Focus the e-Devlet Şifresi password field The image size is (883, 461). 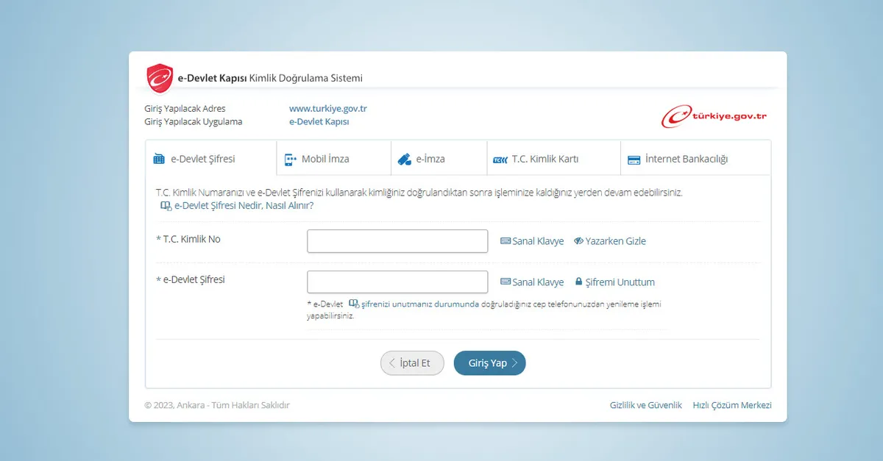point(397,282)
